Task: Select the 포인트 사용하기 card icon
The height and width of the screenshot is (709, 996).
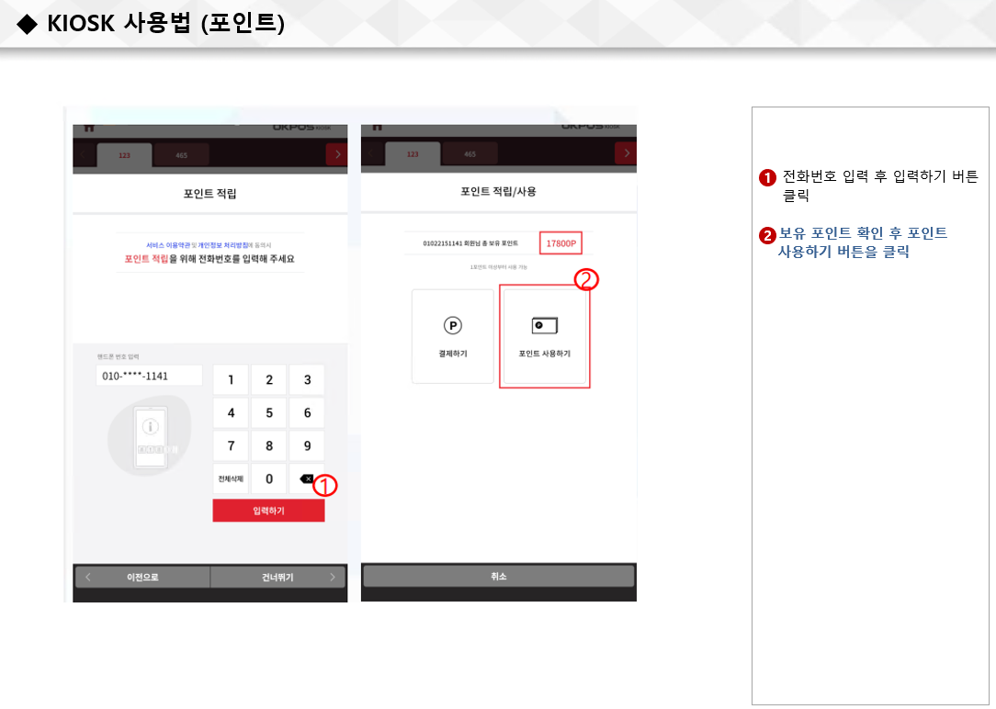Action: (544, 326)
